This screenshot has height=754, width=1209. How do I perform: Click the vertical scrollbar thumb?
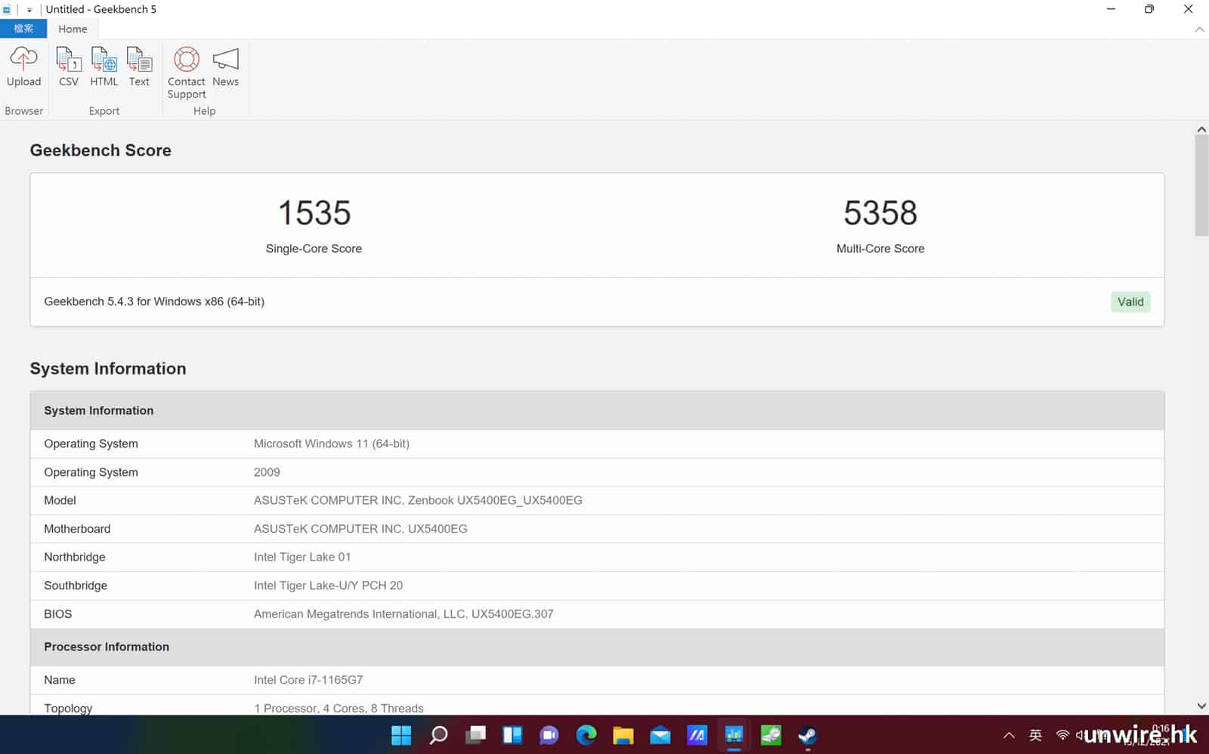(x=1201, y=185)
